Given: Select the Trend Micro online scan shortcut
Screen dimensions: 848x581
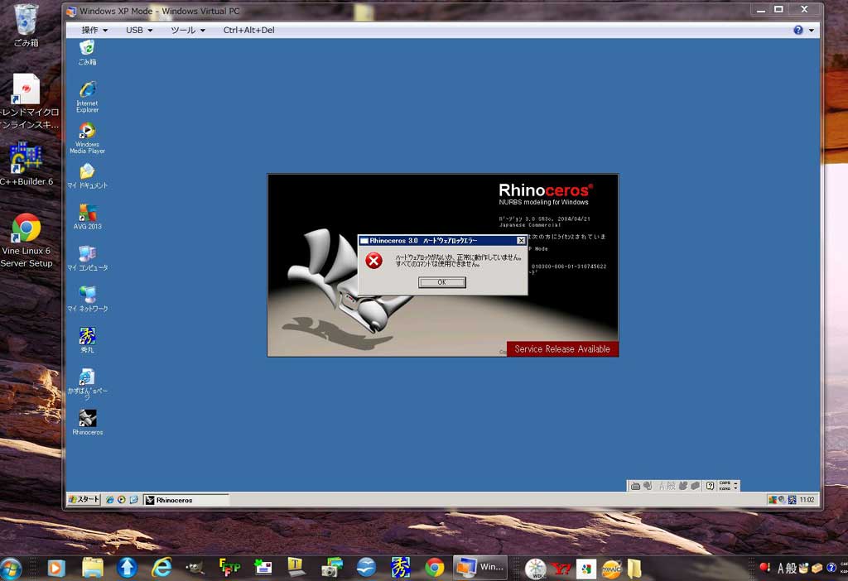Looking at the screenshot, I should coord(28,102).
